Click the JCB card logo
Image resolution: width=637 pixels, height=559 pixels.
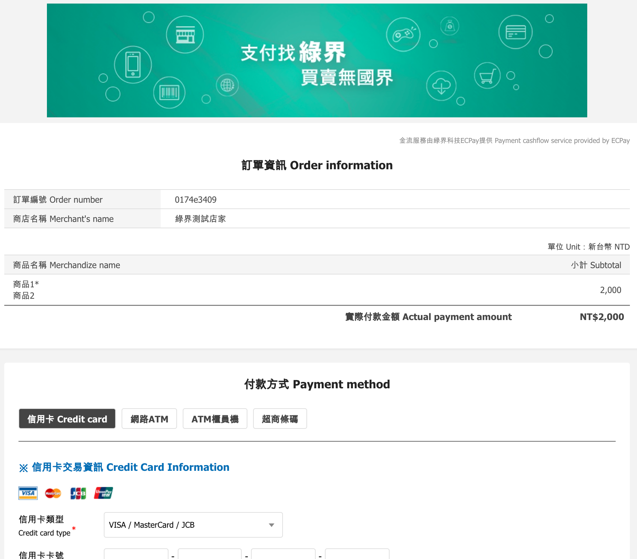[x=78, y=493]
